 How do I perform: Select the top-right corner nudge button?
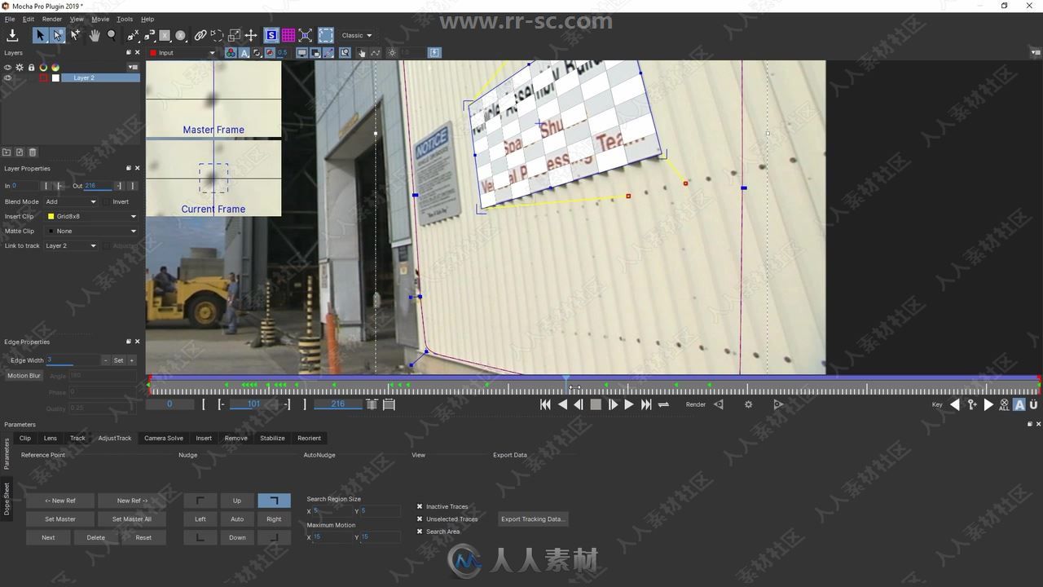[x=274, y=501]
